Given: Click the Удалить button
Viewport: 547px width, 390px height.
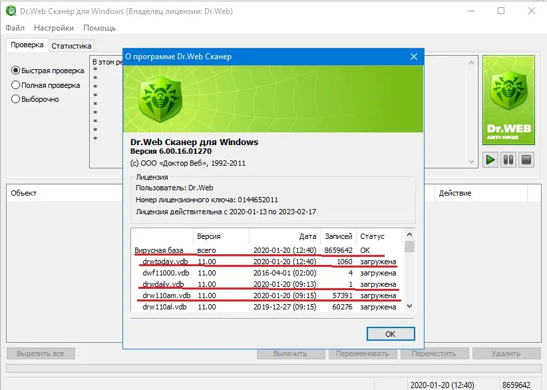Looking at the screenshot, I should (506, 353).
